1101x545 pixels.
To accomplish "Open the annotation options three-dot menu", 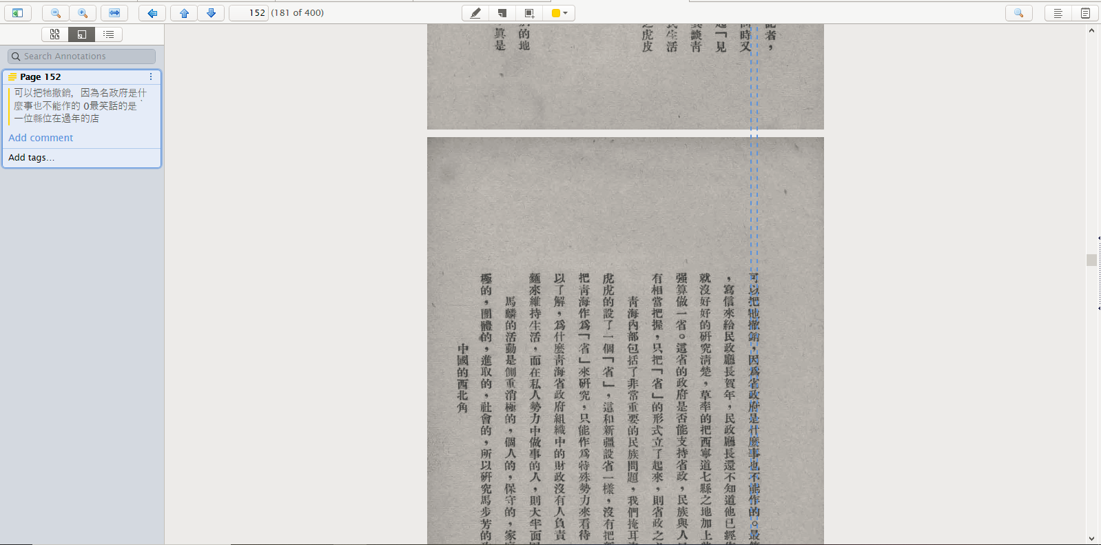I will click(x=151, y=76).
